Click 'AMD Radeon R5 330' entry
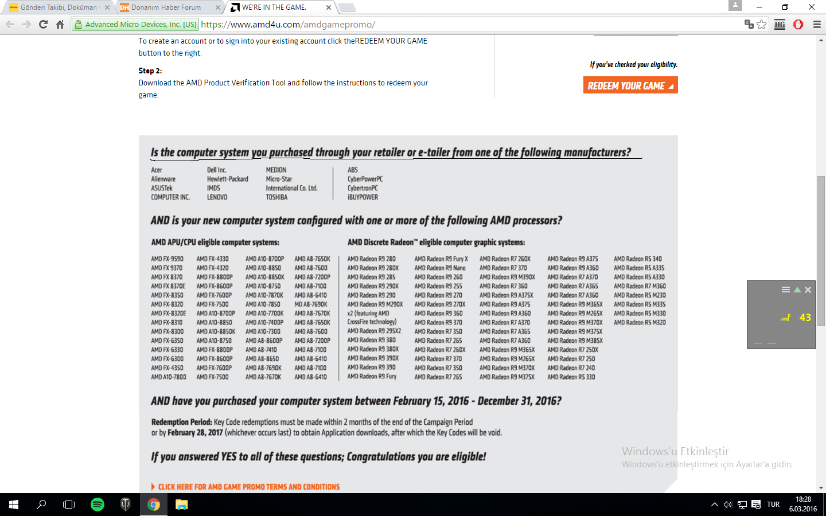 click(x=571, y=377)
